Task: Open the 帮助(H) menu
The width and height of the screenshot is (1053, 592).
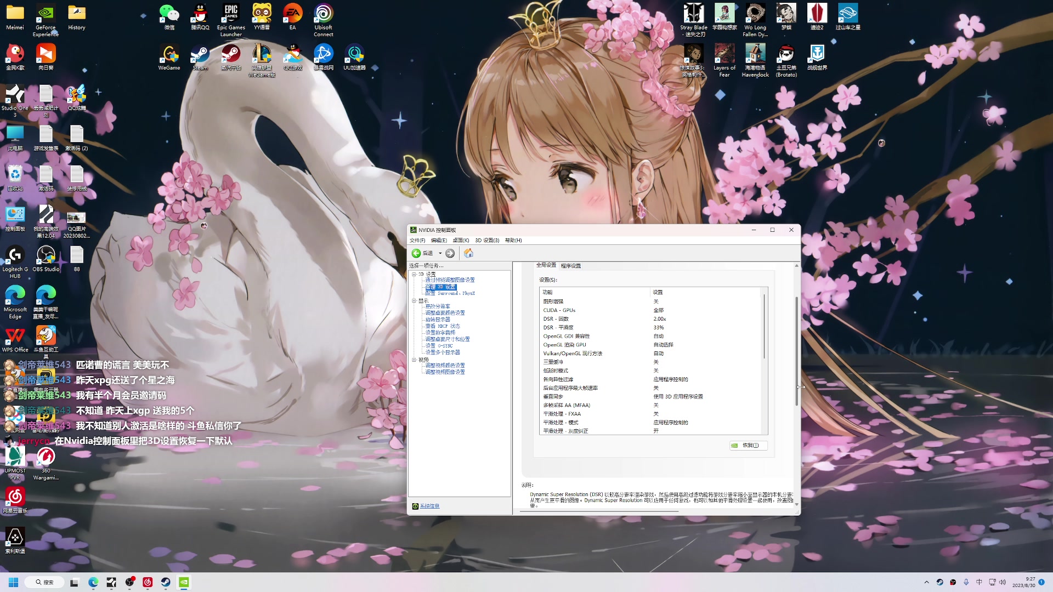Action: pos(513,240)
